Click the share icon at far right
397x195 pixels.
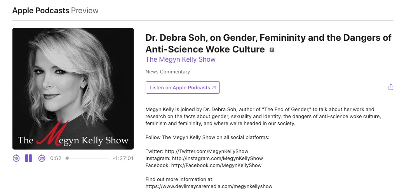coord(391,87)
